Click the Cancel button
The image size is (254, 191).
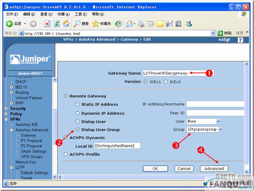coord(184,169)
